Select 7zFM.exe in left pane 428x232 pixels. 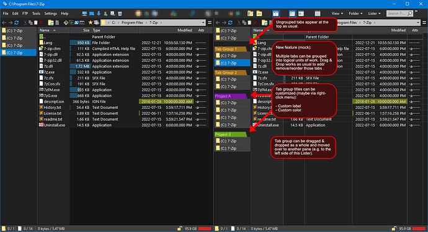click(x=52, y=90)
